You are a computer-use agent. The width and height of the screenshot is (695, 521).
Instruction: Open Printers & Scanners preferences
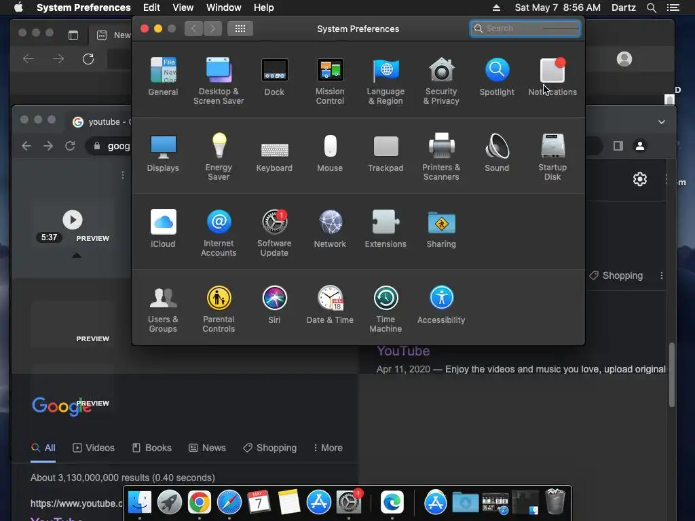[441, 157]
